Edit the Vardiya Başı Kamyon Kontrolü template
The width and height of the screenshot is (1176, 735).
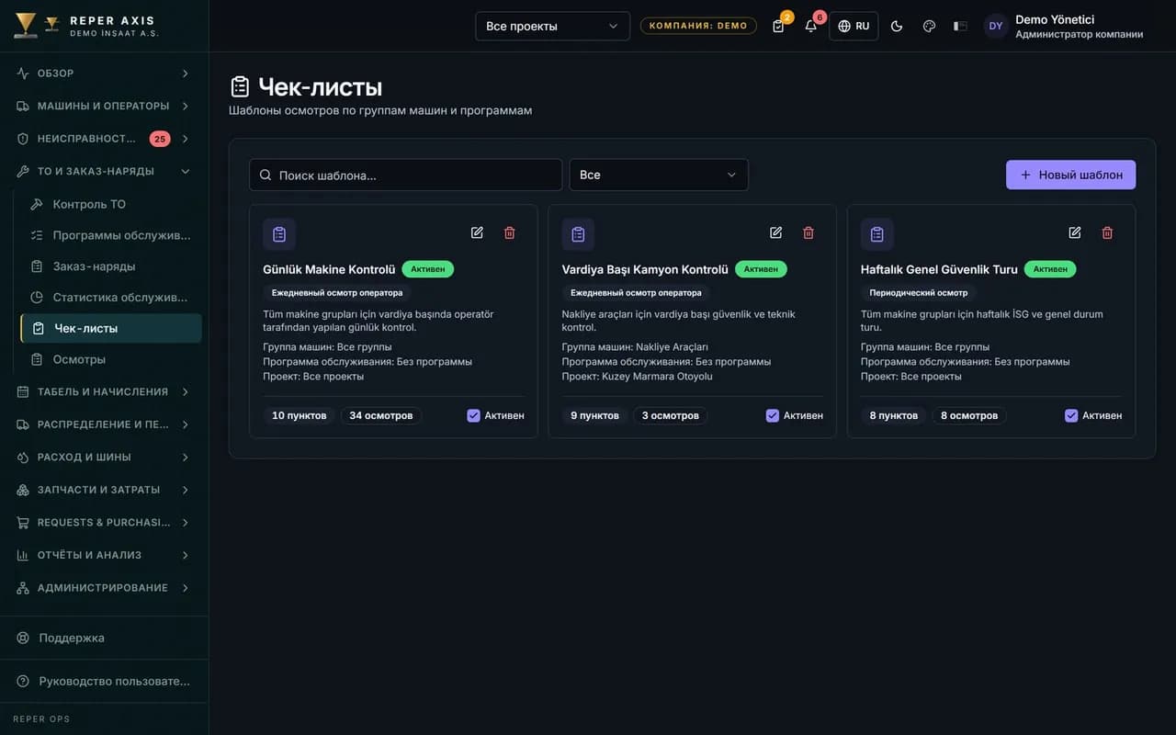776,232
